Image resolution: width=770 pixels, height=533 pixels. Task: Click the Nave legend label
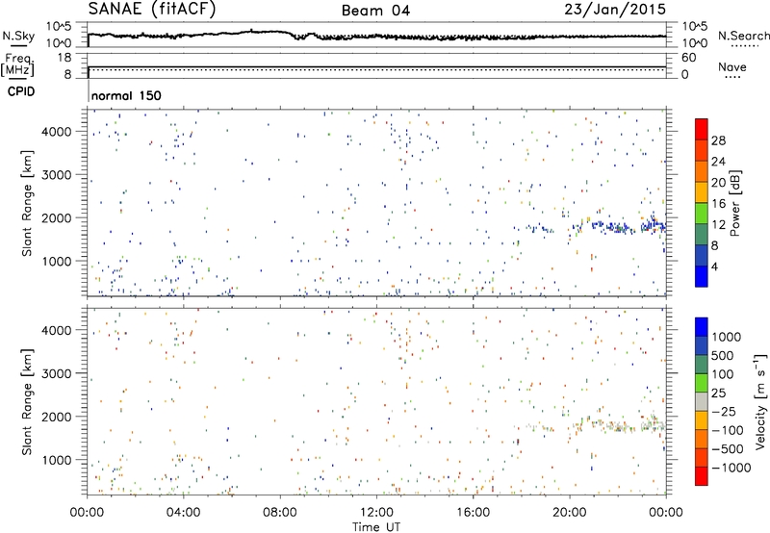coord(732,66)
